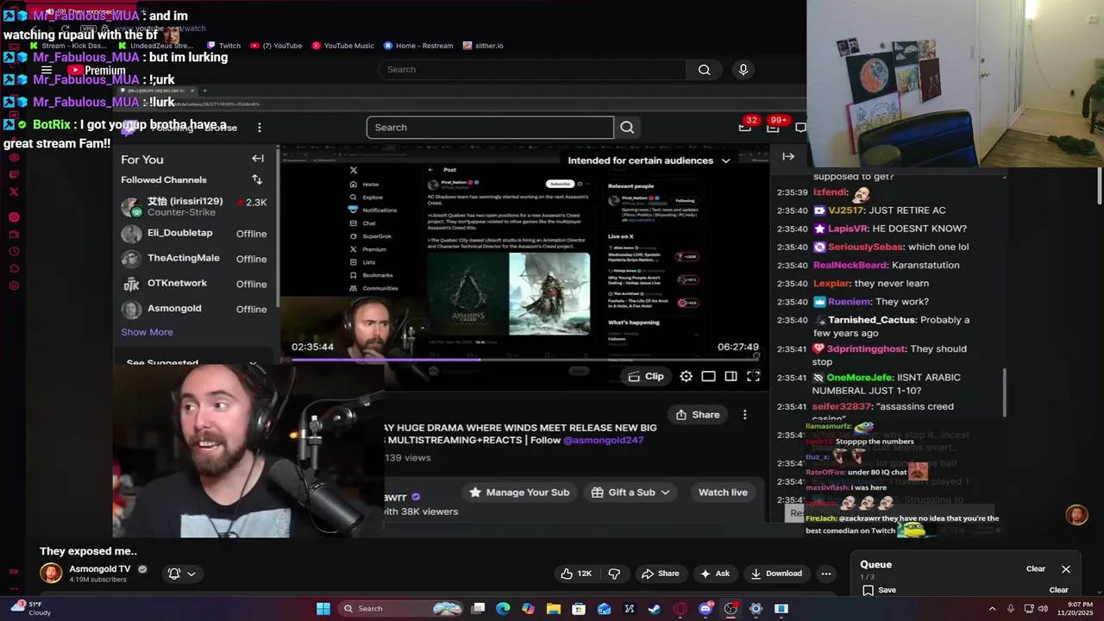This screenshot has height=621, width=1104.
Task: Open Twitch stream more options dots
Action: pos(745,415)
